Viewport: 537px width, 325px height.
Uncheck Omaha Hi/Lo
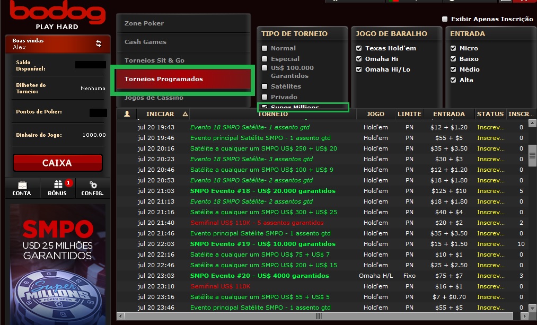(359, 69)
